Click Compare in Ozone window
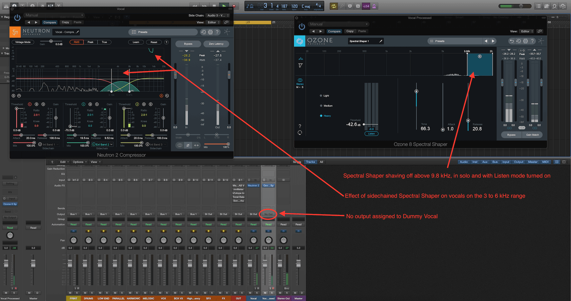This screenshot has height=301, width=571. pyautogui.click(x=334, y=31)
